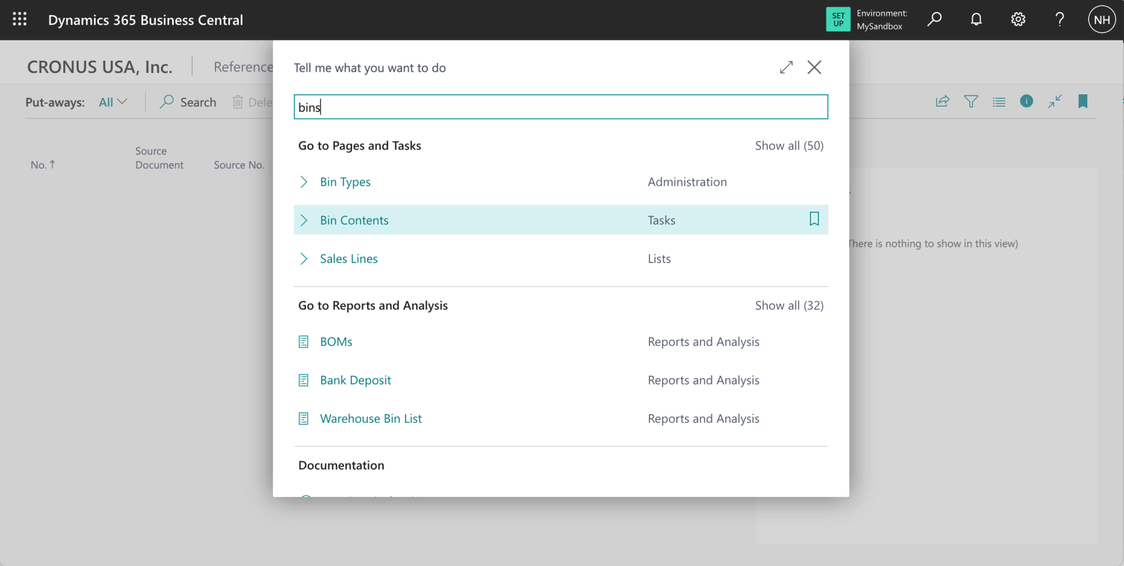Open the app launcher waffle menu

pos(20,20)
